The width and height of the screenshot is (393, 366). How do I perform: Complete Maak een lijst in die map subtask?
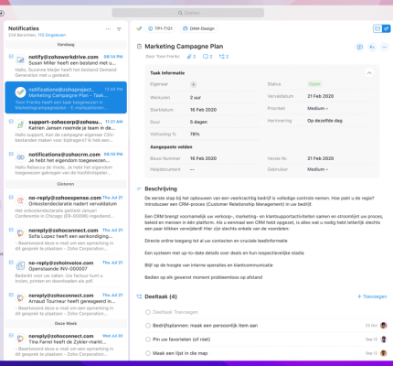(x=148, y=353)
